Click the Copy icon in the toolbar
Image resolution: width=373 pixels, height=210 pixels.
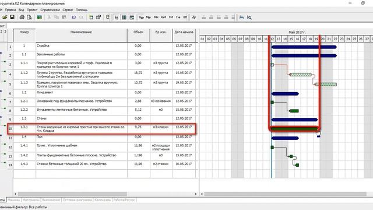(x=57, y=17)
